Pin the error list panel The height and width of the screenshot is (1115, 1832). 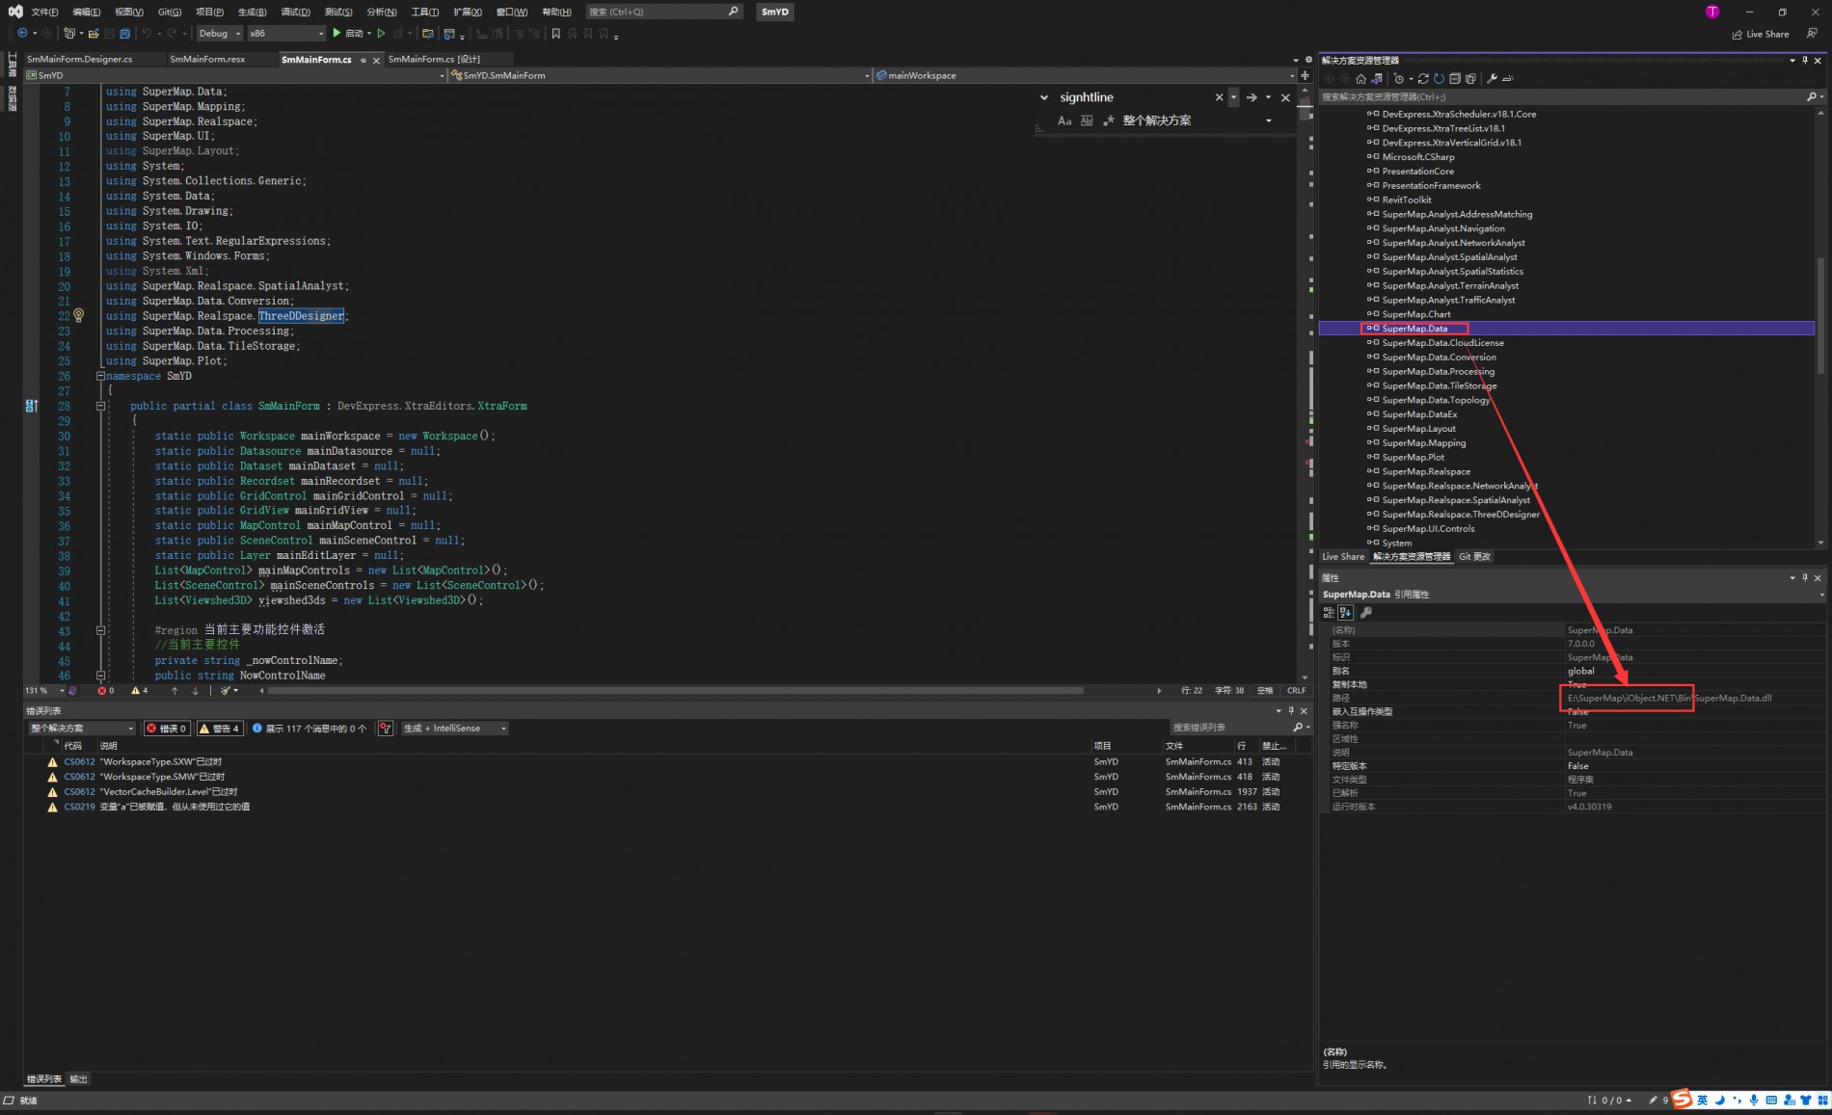coord(1291,710)
